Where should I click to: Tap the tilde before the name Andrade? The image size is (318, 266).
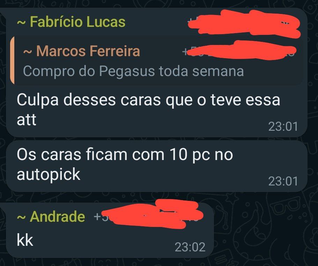pos(21,217)
